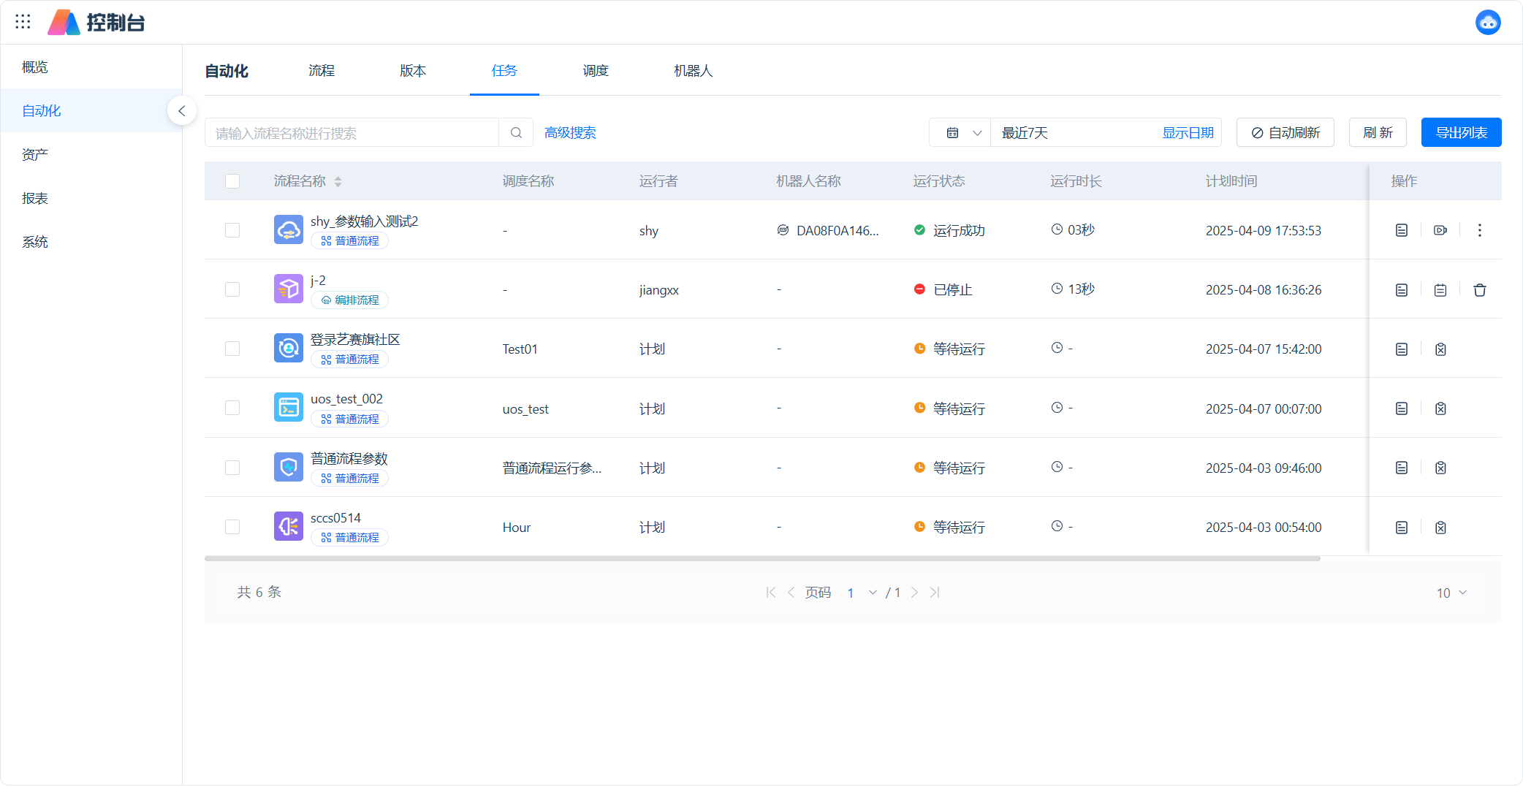This screenshot has height=787, width=1523.
Task: Click the search magnifier icon
Action: click(516, 133)
